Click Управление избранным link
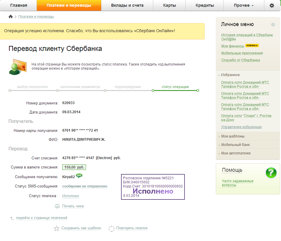 click(x=241, y=127)
